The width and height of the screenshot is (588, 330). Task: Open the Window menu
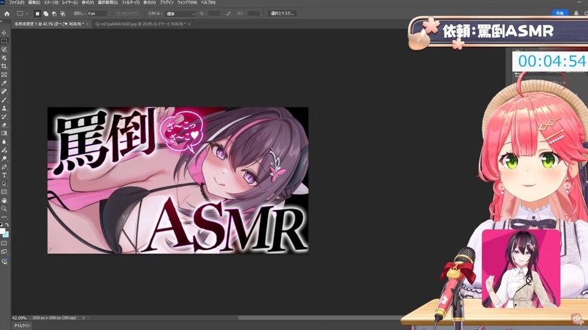coord(187,3)
